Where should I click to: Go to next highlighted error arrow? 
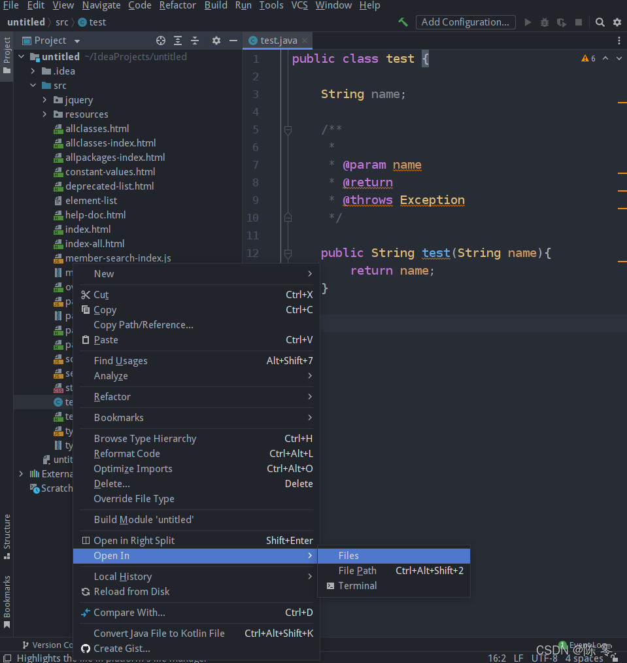pyautogui.click(x=619, y=58)
